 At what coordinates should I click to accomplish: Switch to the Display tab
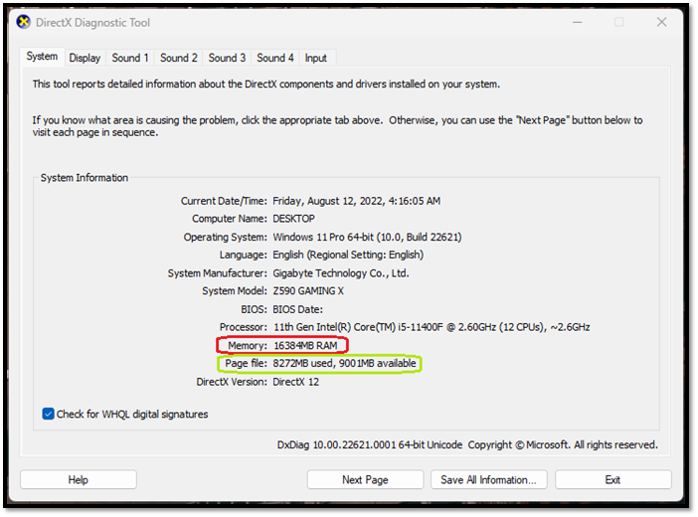pos(85,58)
